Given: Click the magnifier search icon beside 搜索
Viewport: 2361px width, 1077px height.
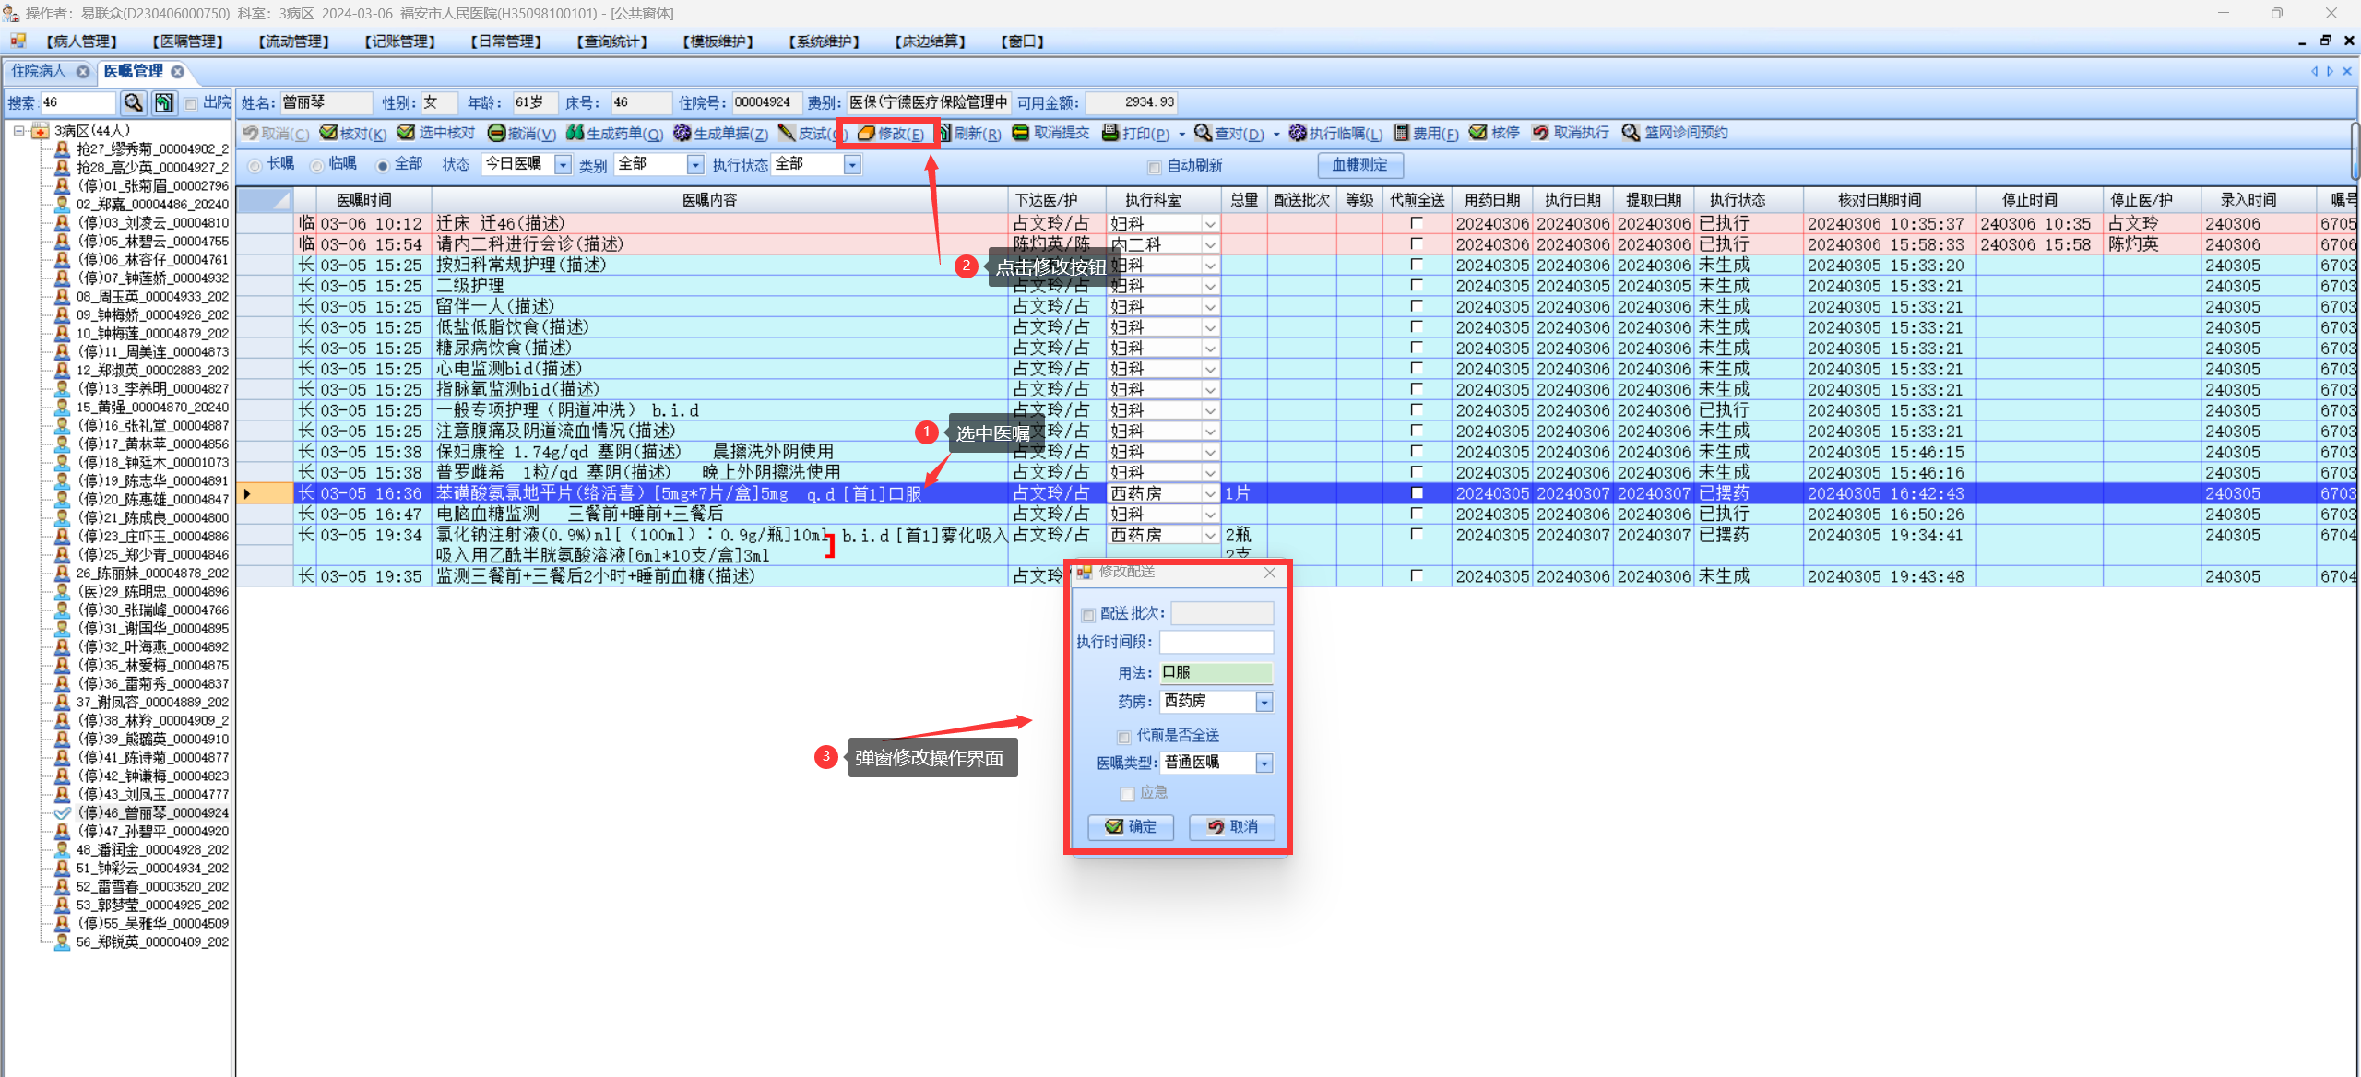Looking at the screenshot, I should click(x=133, y=102).
